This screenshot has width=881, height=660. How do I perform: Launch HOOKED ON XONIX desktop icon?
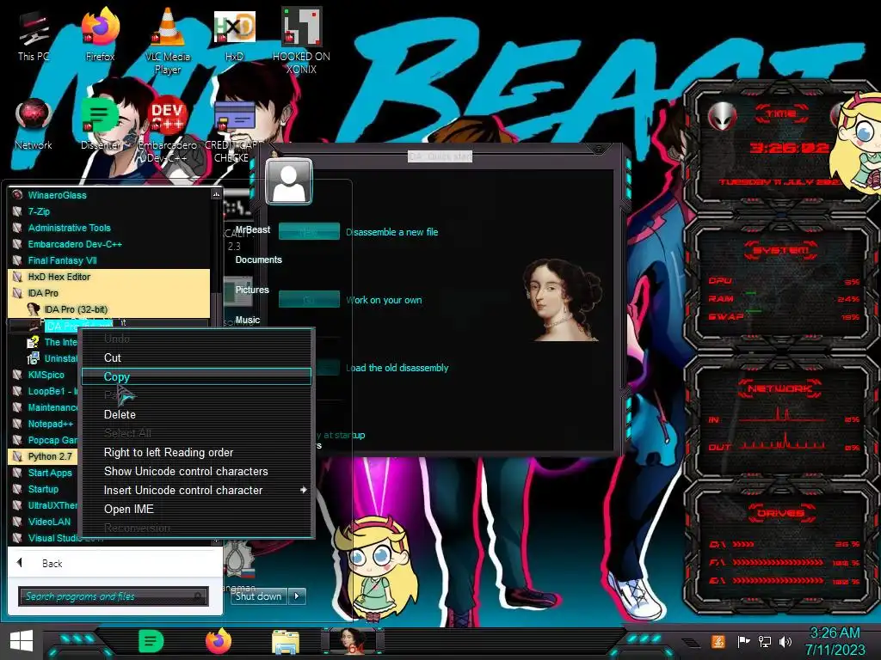[x=301, y=41]
